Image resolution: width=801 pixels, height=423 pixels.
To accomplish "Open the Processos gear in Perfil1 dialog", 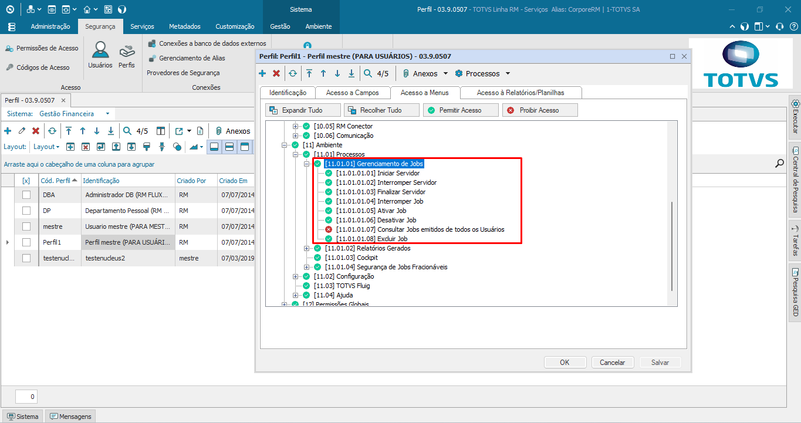I will tap(459, 73).
